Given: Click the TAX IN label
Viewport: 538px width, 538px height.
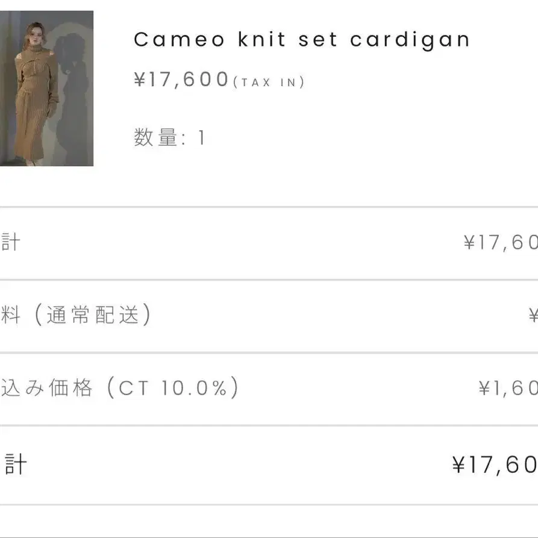Looking at the screenshot, I should 269,83.
